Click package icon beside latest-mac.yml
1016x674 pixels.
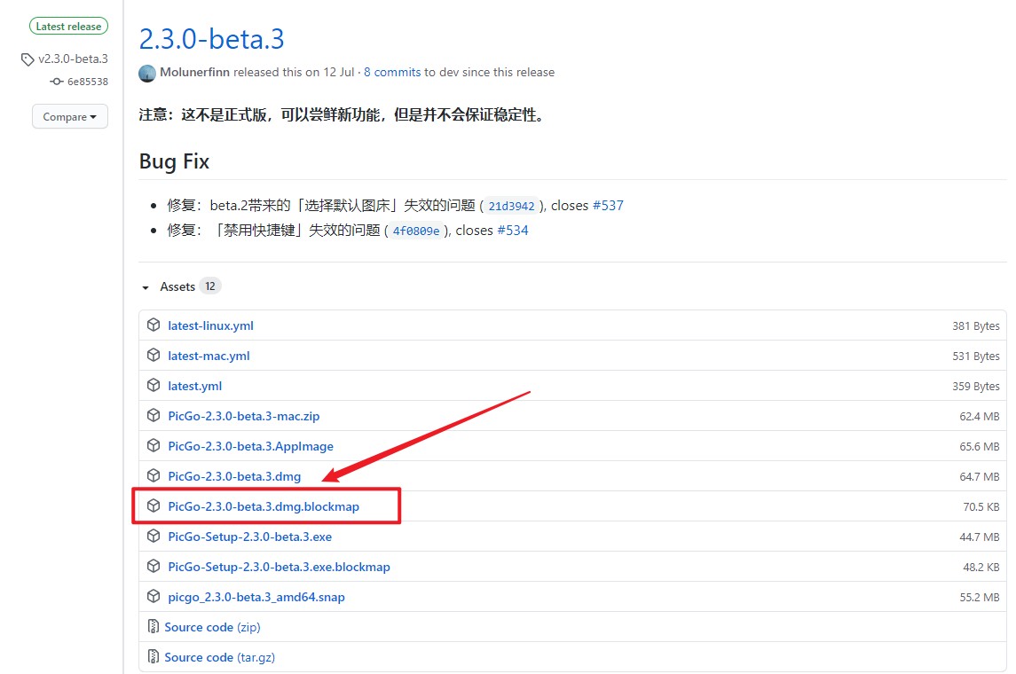tap(154, 355)
